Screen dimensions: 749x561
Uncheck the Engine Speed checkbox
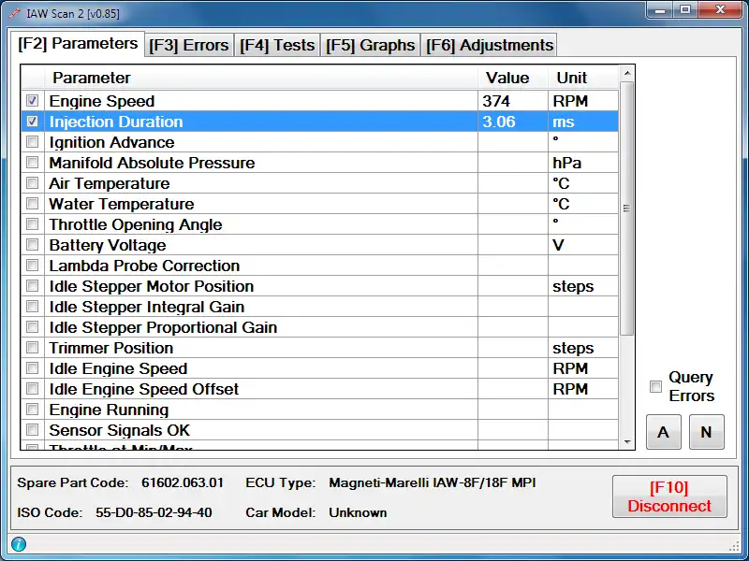click(33, 101)
